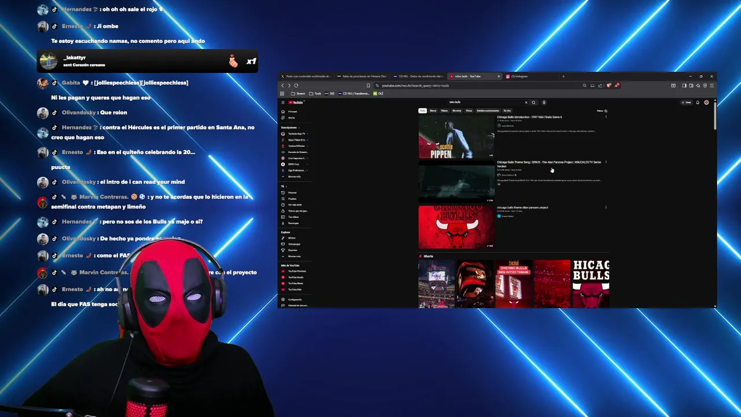Go forward with the browser forward arrow

pos(289,86)
